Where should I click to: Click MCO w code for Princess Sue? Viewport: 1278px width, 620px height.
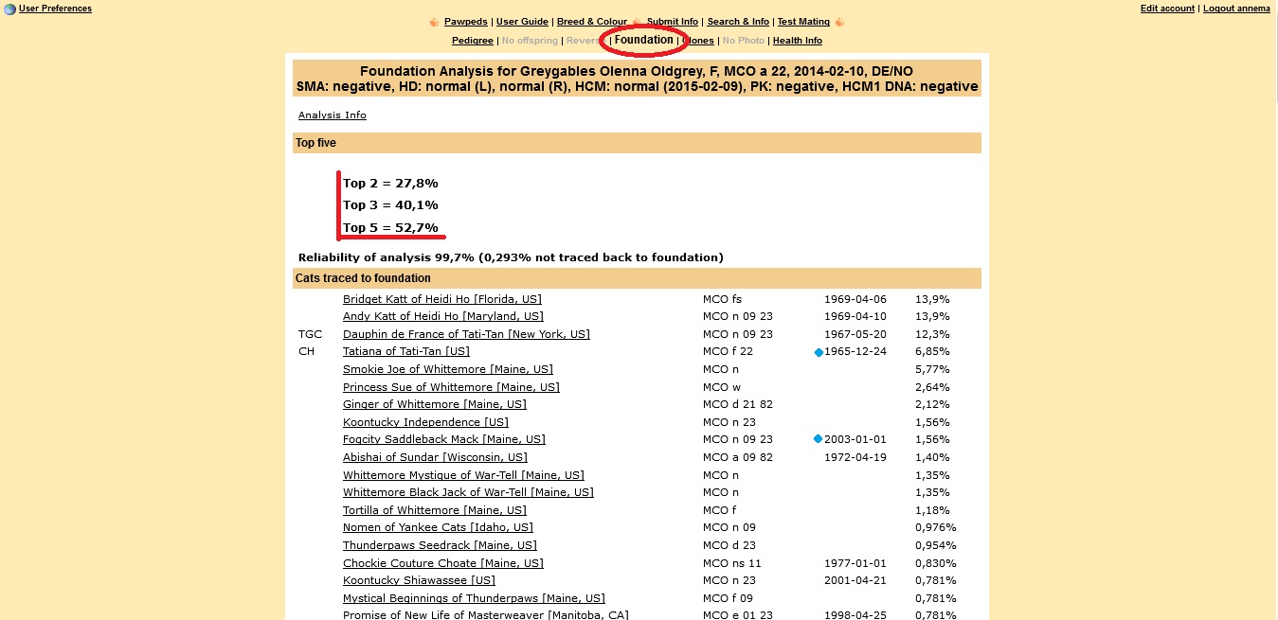[x=721, y=387]
